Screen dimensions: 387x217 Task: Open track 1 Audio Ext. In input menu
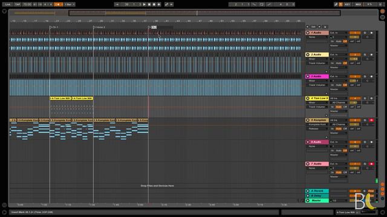[339, 33]
